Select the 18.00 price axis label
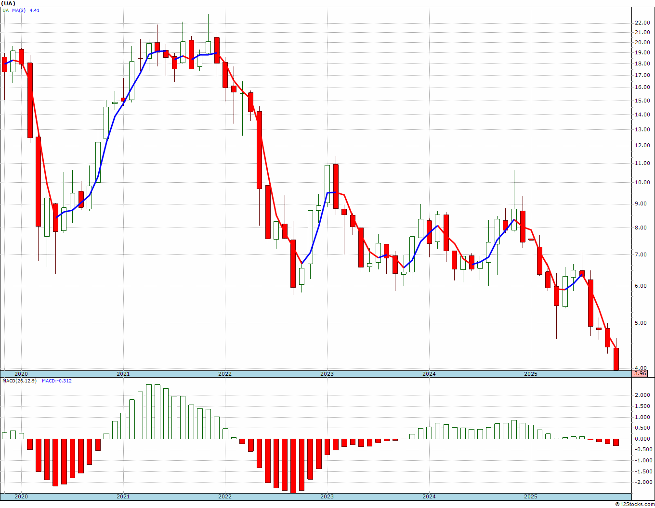 [642, 64]
